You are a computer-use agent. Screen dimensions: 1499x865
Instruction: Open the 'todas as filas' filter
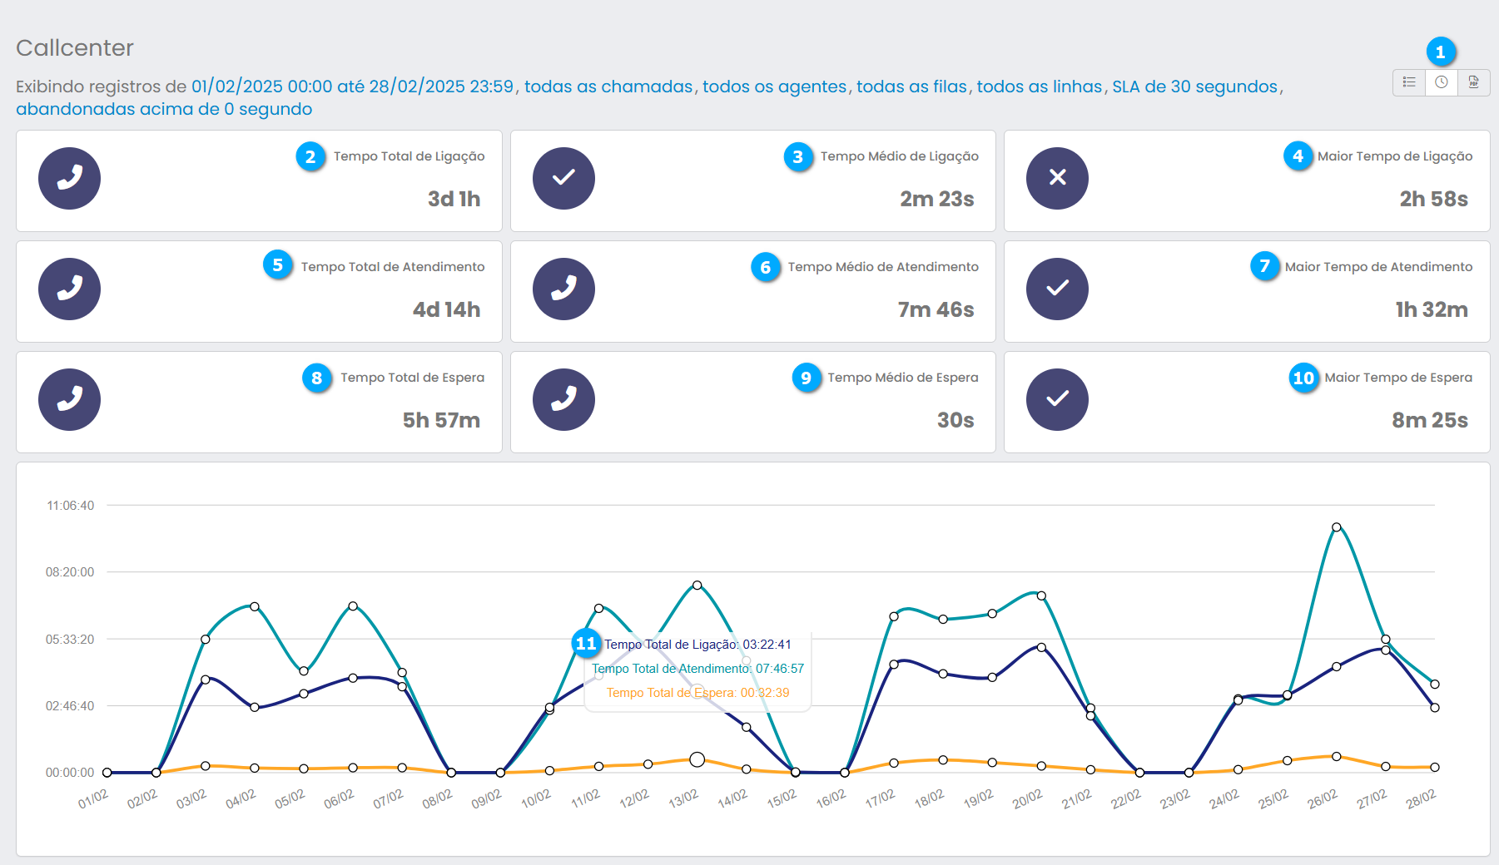click(x=911, y=86)
